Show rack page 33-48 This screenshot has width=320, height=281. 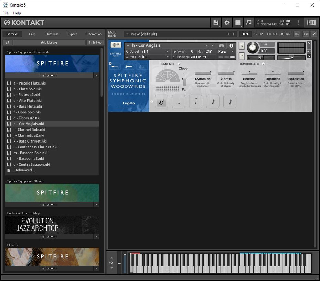272,34
